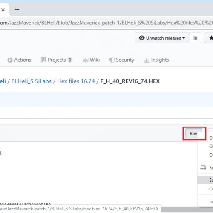
Task: Click the status bar link preview text
Action: [x=79, y=209]
